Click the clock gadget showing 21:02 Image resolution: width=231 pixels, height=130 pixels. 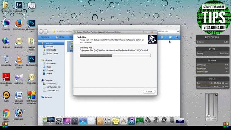click(213, 51)
